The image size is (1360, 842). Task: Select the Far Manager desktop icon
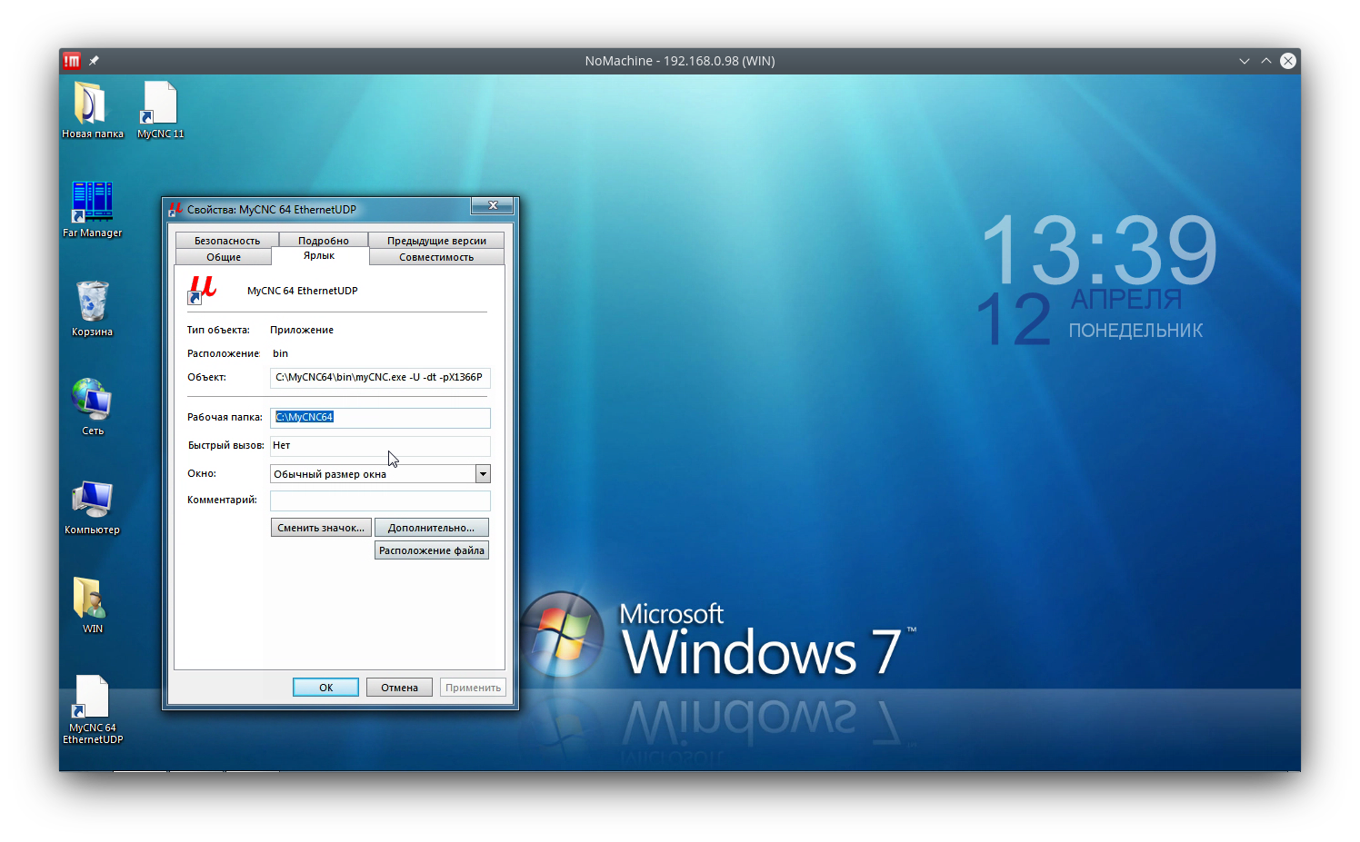click(x=92, y=209)
